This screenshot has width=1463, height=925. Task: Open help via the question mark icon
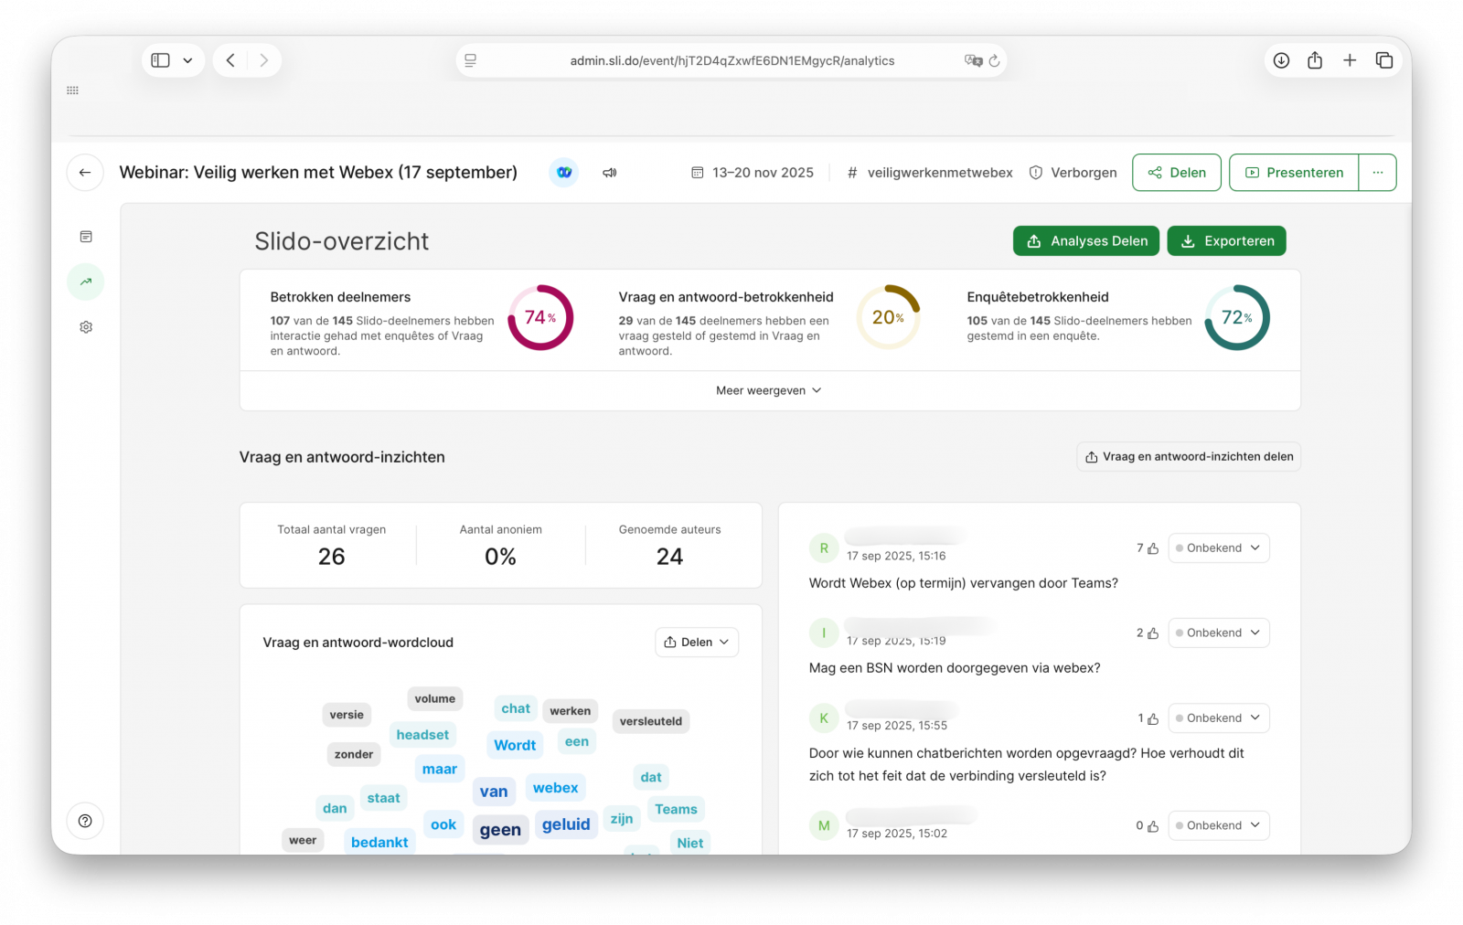coord(85,821)
